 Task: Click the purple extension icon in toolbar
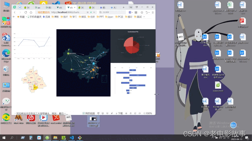point(130,12)
